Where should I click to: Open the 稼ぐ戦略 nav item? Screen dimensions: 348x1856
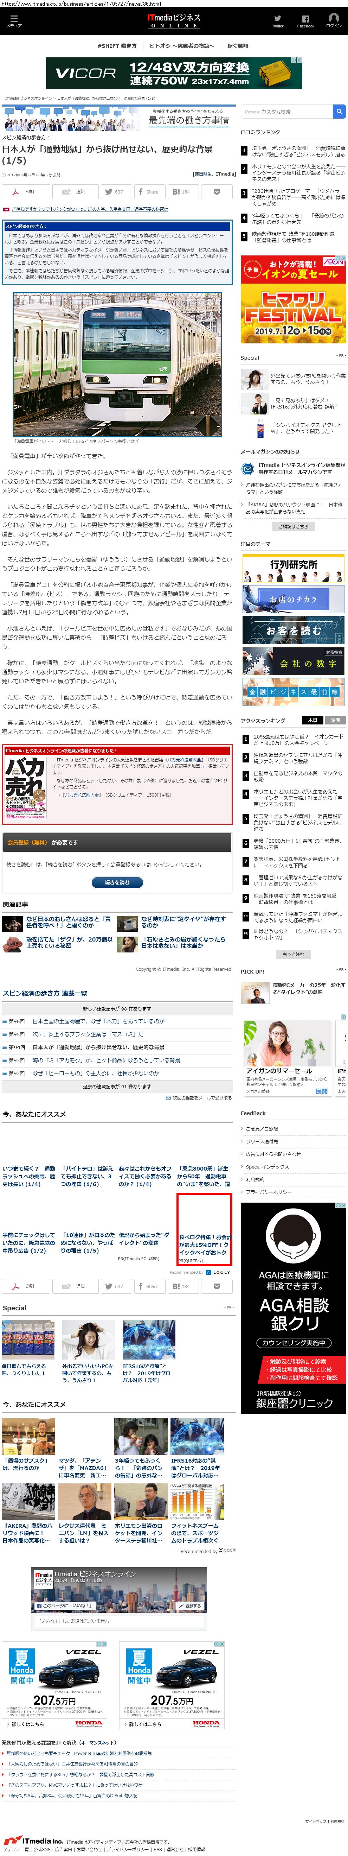pyautogui.click(x=238, y=45)
